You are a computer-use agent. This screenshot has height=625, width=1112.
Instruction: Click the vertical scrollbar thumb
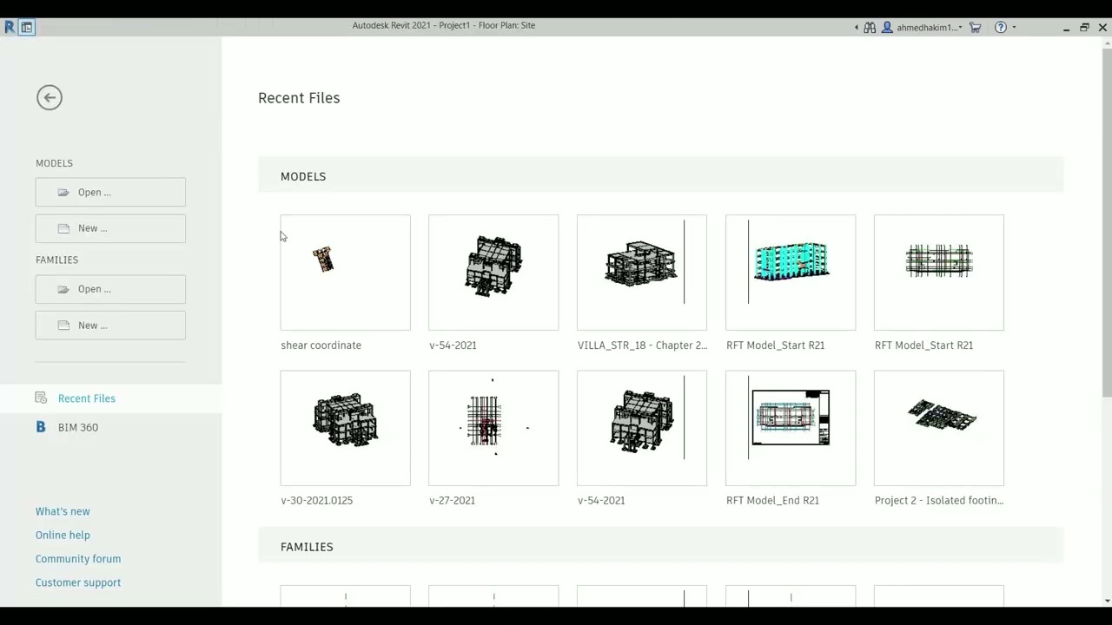coord(1105,224)
